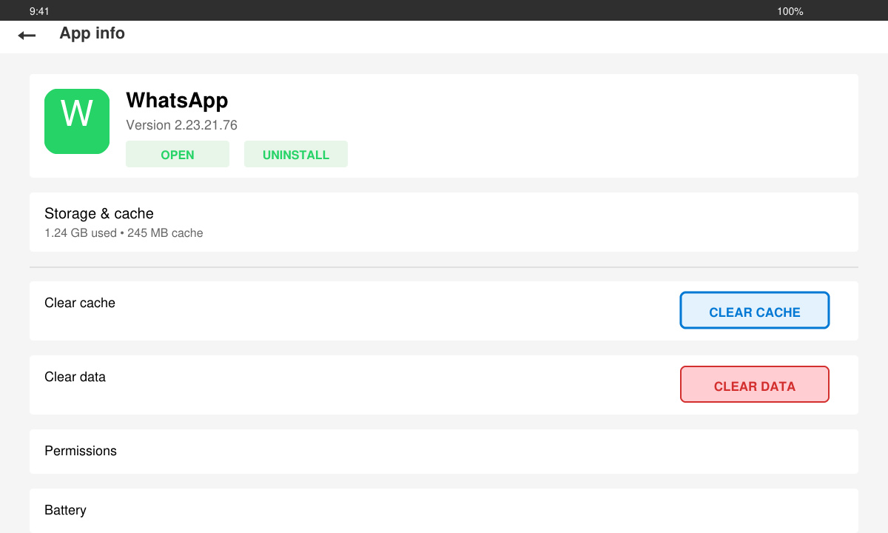Open the Permissions section
Viewport: 888px width, 533px height.
tap(444, 452)
